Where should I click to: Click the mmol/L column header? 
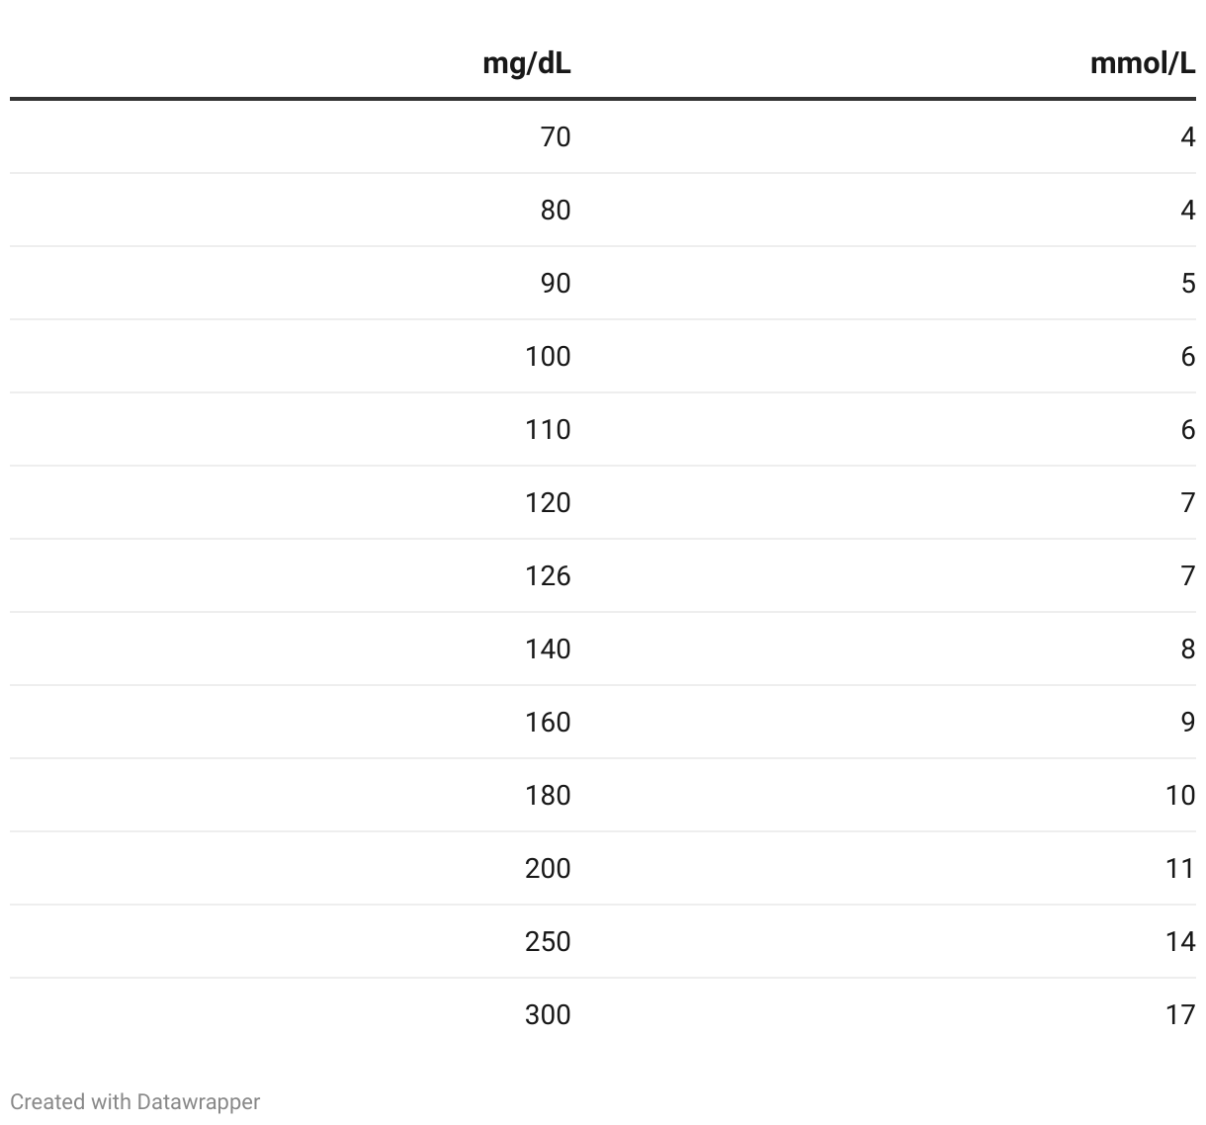coord(1143,63)
